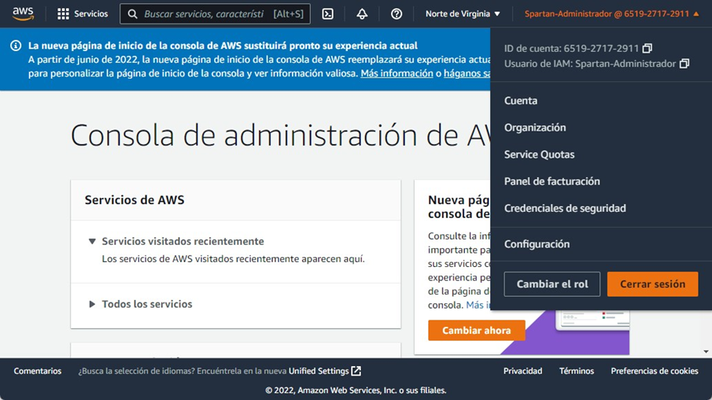712x400 pixels.
Task: Open Panel de facturación menu entry
Action: 552,181
